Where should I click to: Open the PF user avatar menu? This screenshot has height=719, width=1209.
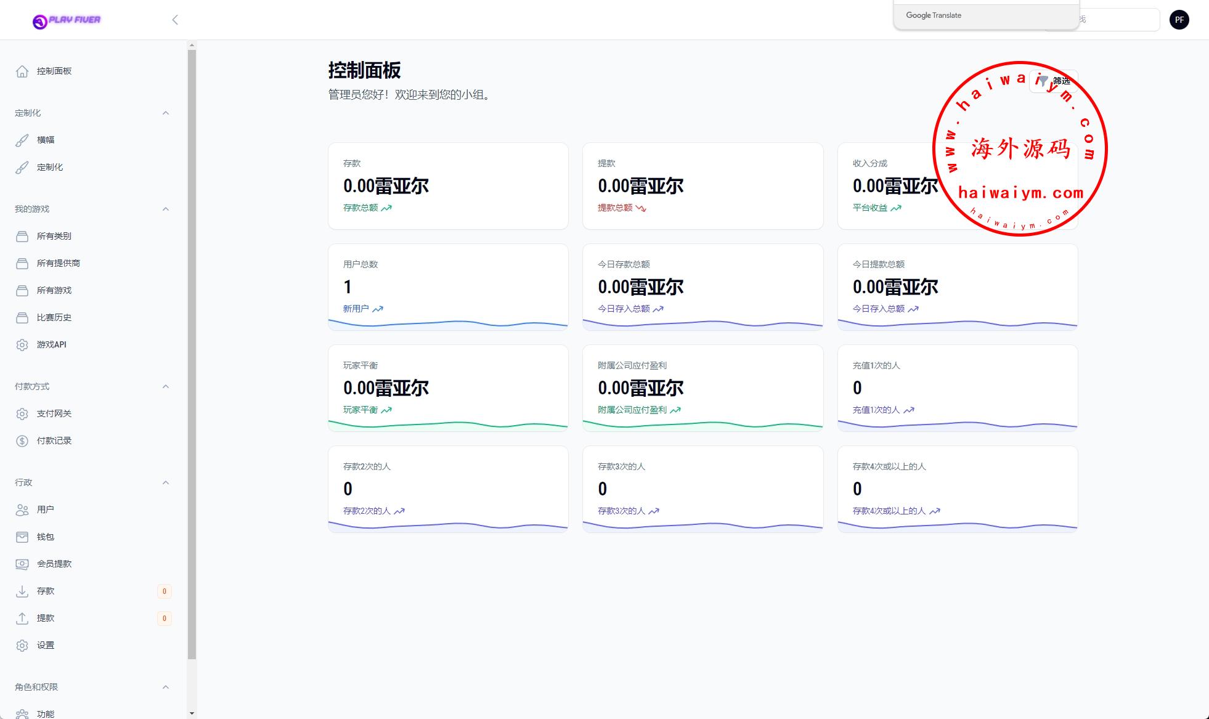[x=1179, y=20]
